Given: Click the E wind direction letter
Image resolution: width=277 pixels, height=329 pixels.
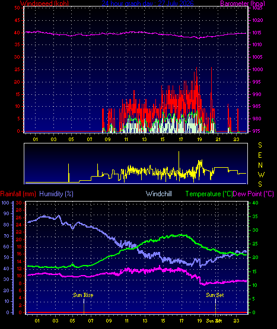Looking at the screenshot, I should tap(260, 155).
